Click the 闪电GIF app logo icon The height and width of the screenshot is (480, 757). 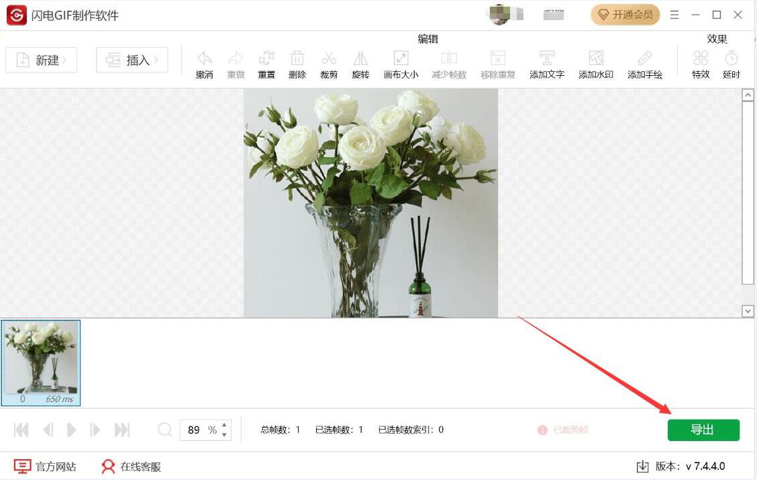coord(16,15)
